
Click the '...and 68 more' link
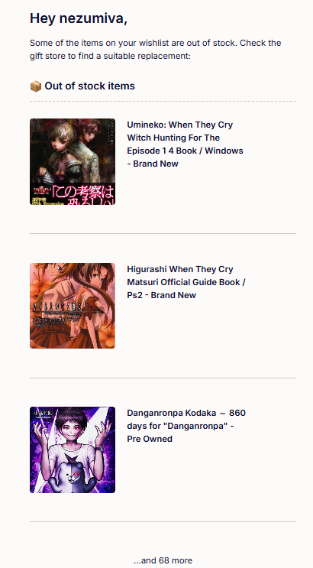(x=163, y=560)
